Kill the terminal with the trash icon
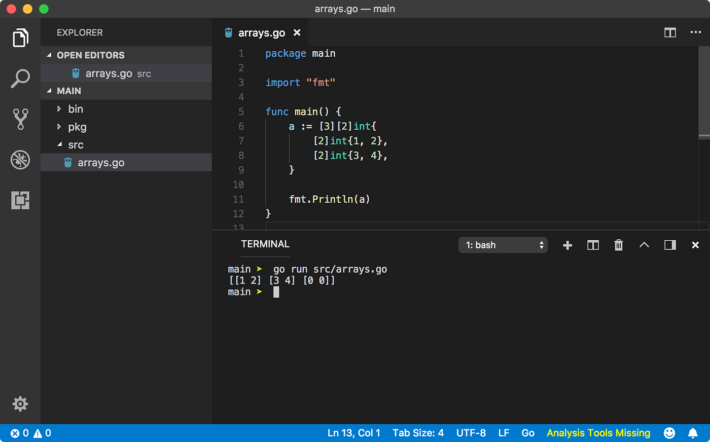Viewport: 710px width, 442px height. [x=618, y=245]
